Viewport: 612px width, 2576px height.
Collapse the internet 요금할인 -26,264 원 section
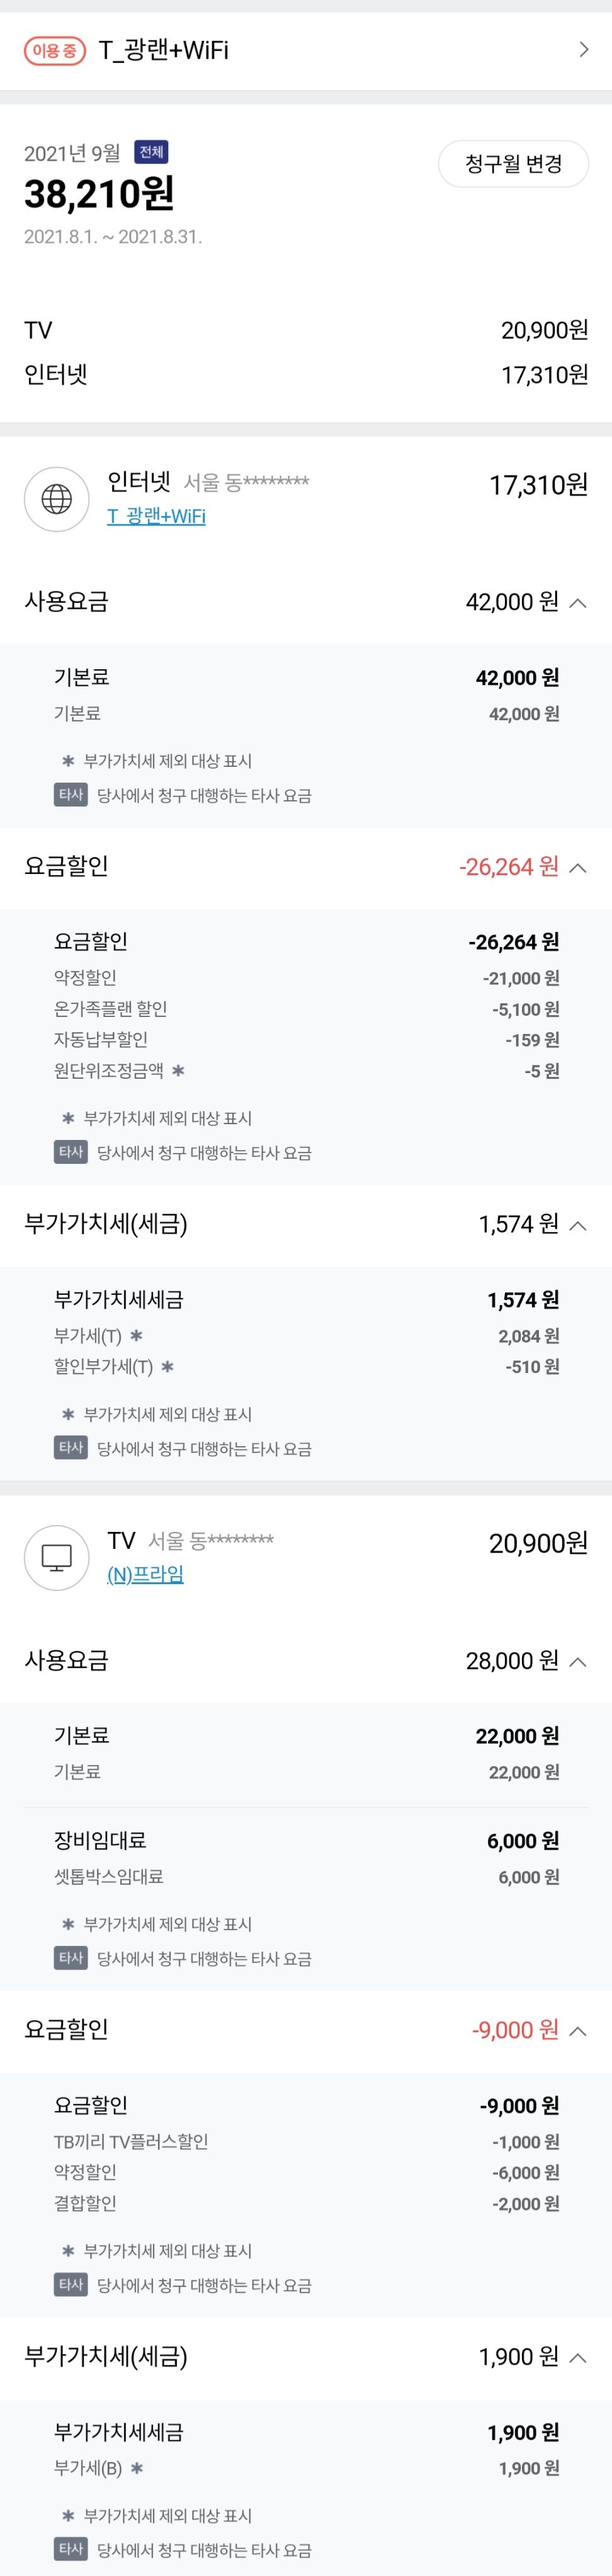tap(577, 867)
